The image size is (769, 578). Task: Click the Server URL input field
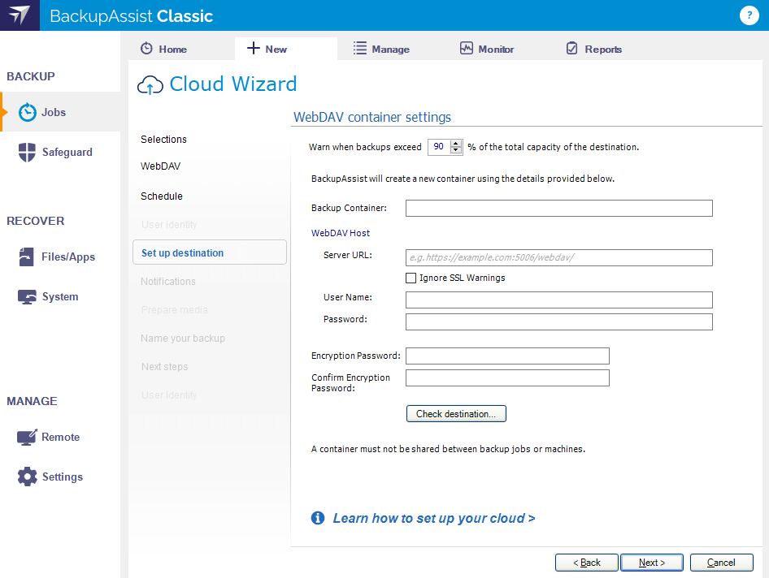pyautogui.click(x=559, y=257)
